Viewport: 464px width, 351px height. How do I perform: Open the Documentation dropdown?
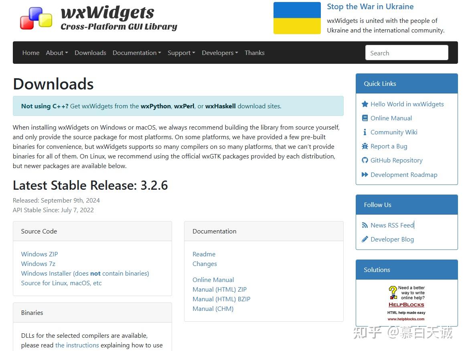(137, 53)
